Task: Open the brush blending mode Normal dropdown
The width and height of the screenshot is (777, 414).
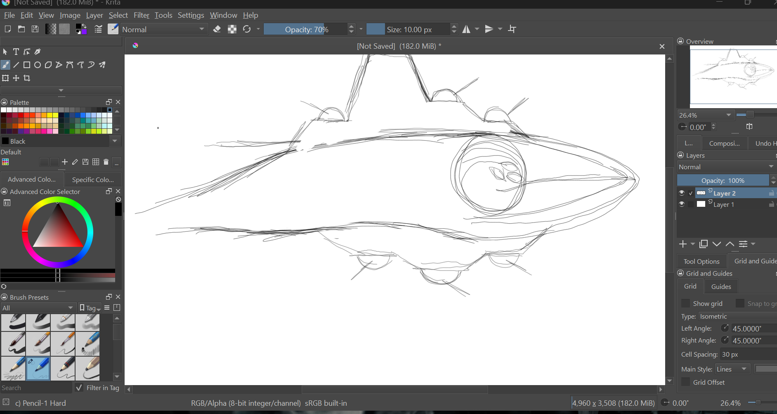Action: 164,29
